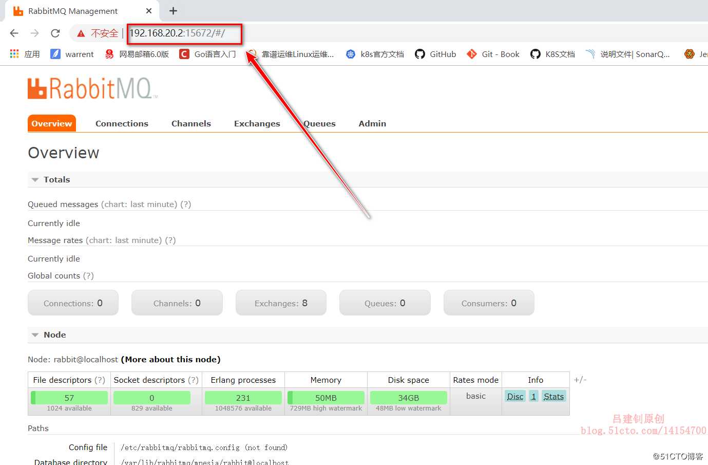
Task: Switch to the Channels tab
Action: pos(191,123)
